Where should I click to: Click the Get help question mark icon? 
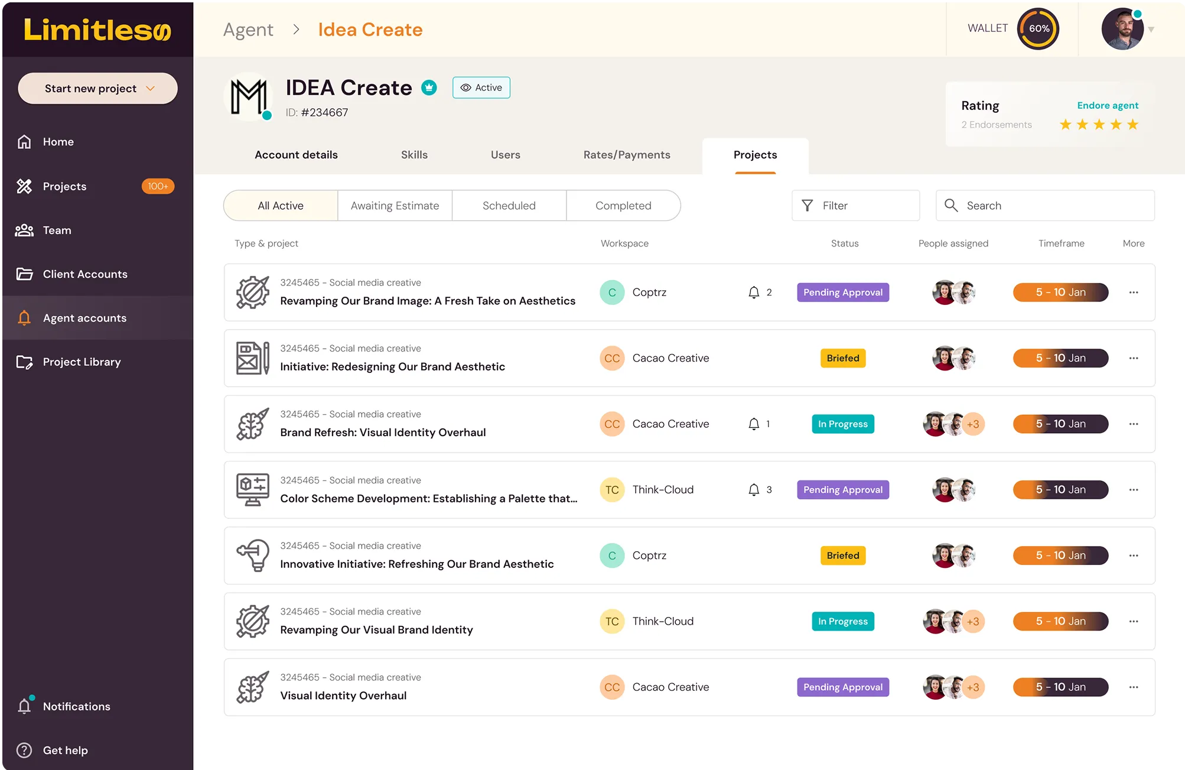click(24, 750)
